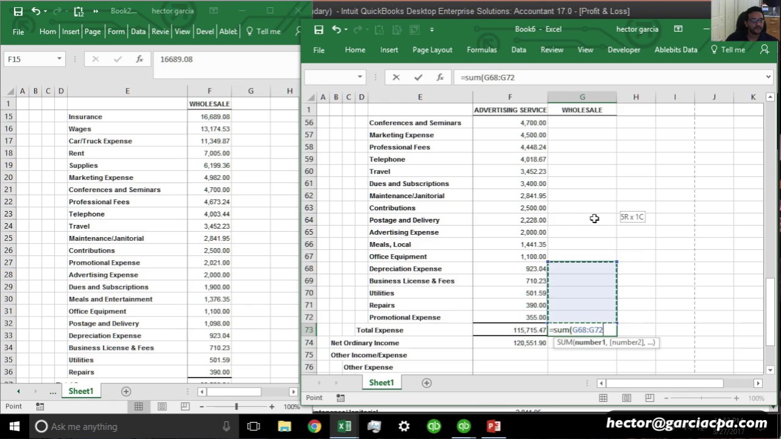
Task: Zoom in Book2 with plus button
Action: (272, 407)
